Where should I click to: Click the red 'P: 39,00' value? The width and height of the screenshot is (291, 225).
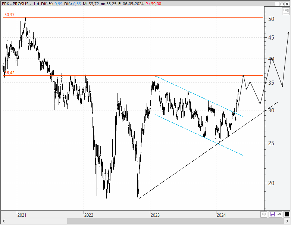153,4
